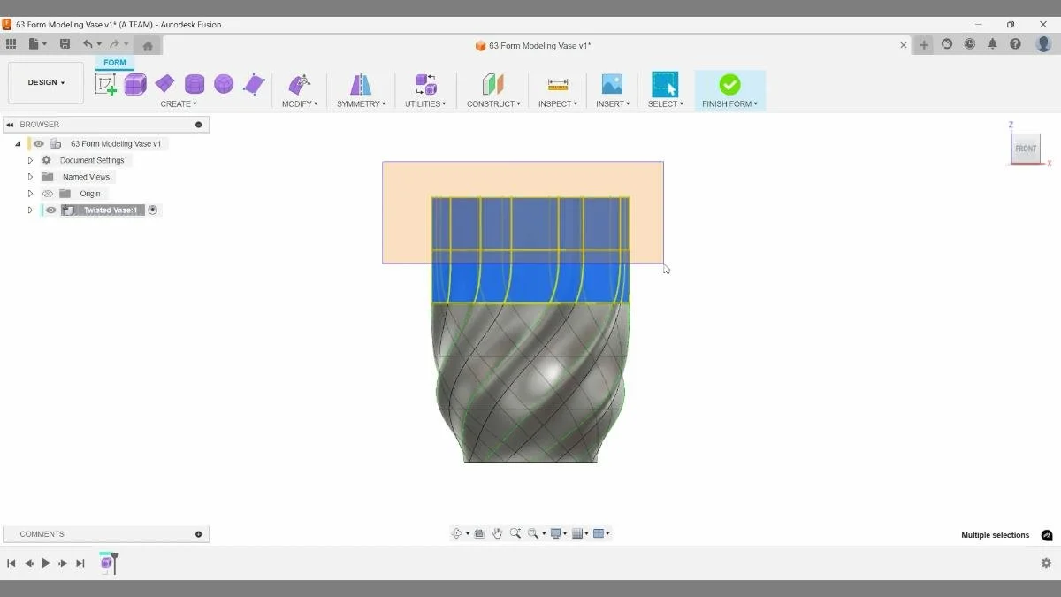
Task: Click the FINISH FORM label
Action: point(729,104)
